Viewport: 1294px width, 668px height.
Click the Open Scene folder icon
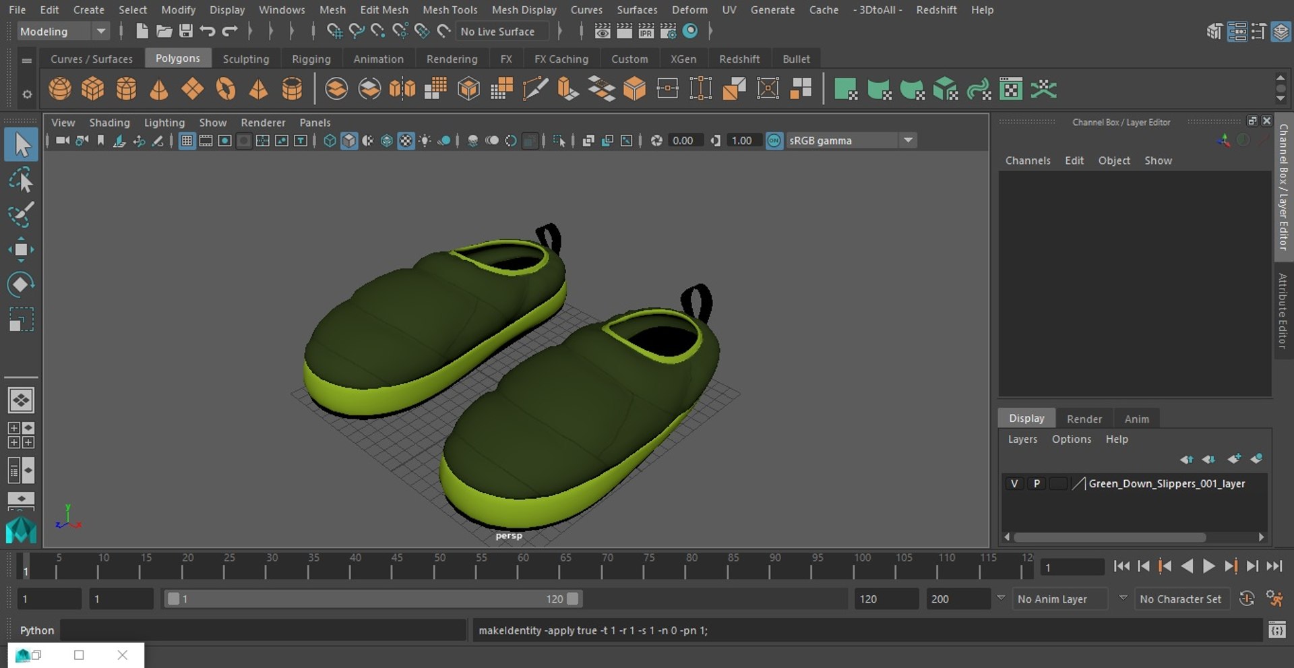click(x=164, y=31)
